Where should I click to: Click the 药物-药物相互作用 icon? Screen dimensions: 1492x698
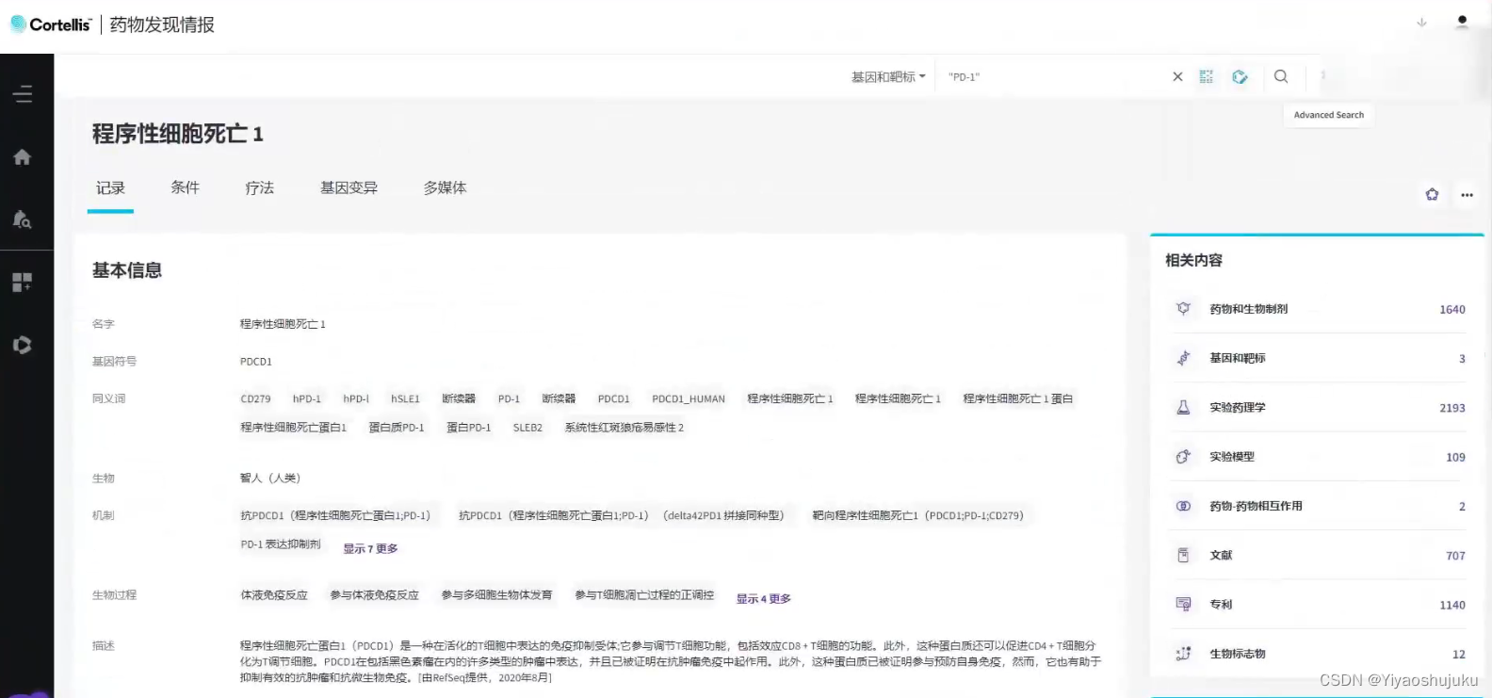[1184, 506]
